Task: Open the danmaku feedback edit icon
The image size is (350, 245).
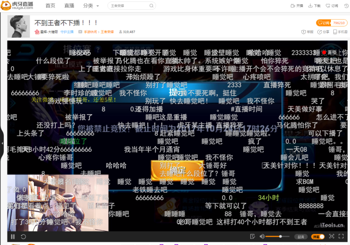Action: click(252, 236)
